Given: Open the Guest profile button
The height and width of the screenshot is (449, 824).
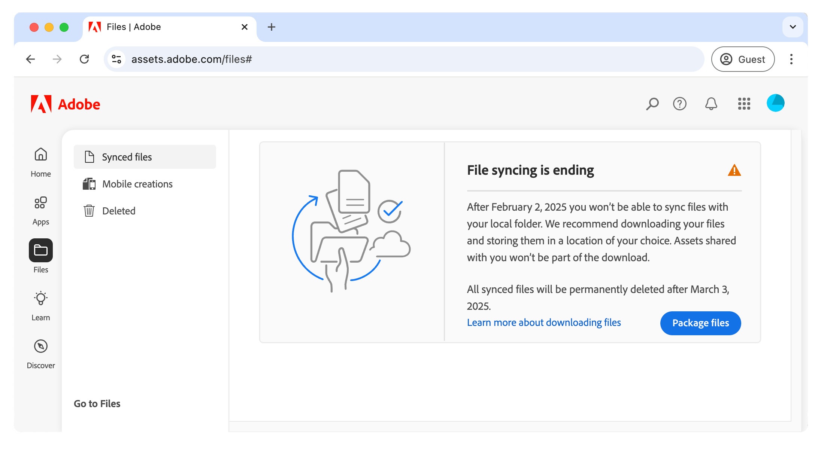Looking at the screenshot, I should [743, 59].
